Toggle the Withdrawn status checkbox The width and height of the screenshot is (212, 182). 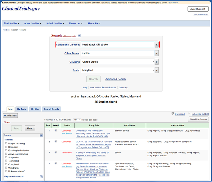(6, 168)
